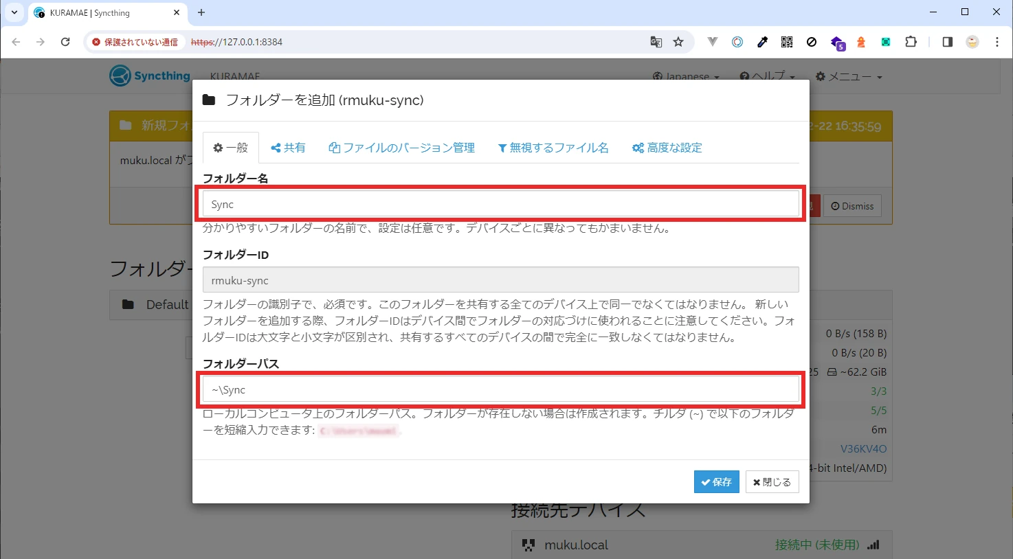Switch to the 無視するファイル名 tab
This screenshot has width=1013, height=559.
553,148
